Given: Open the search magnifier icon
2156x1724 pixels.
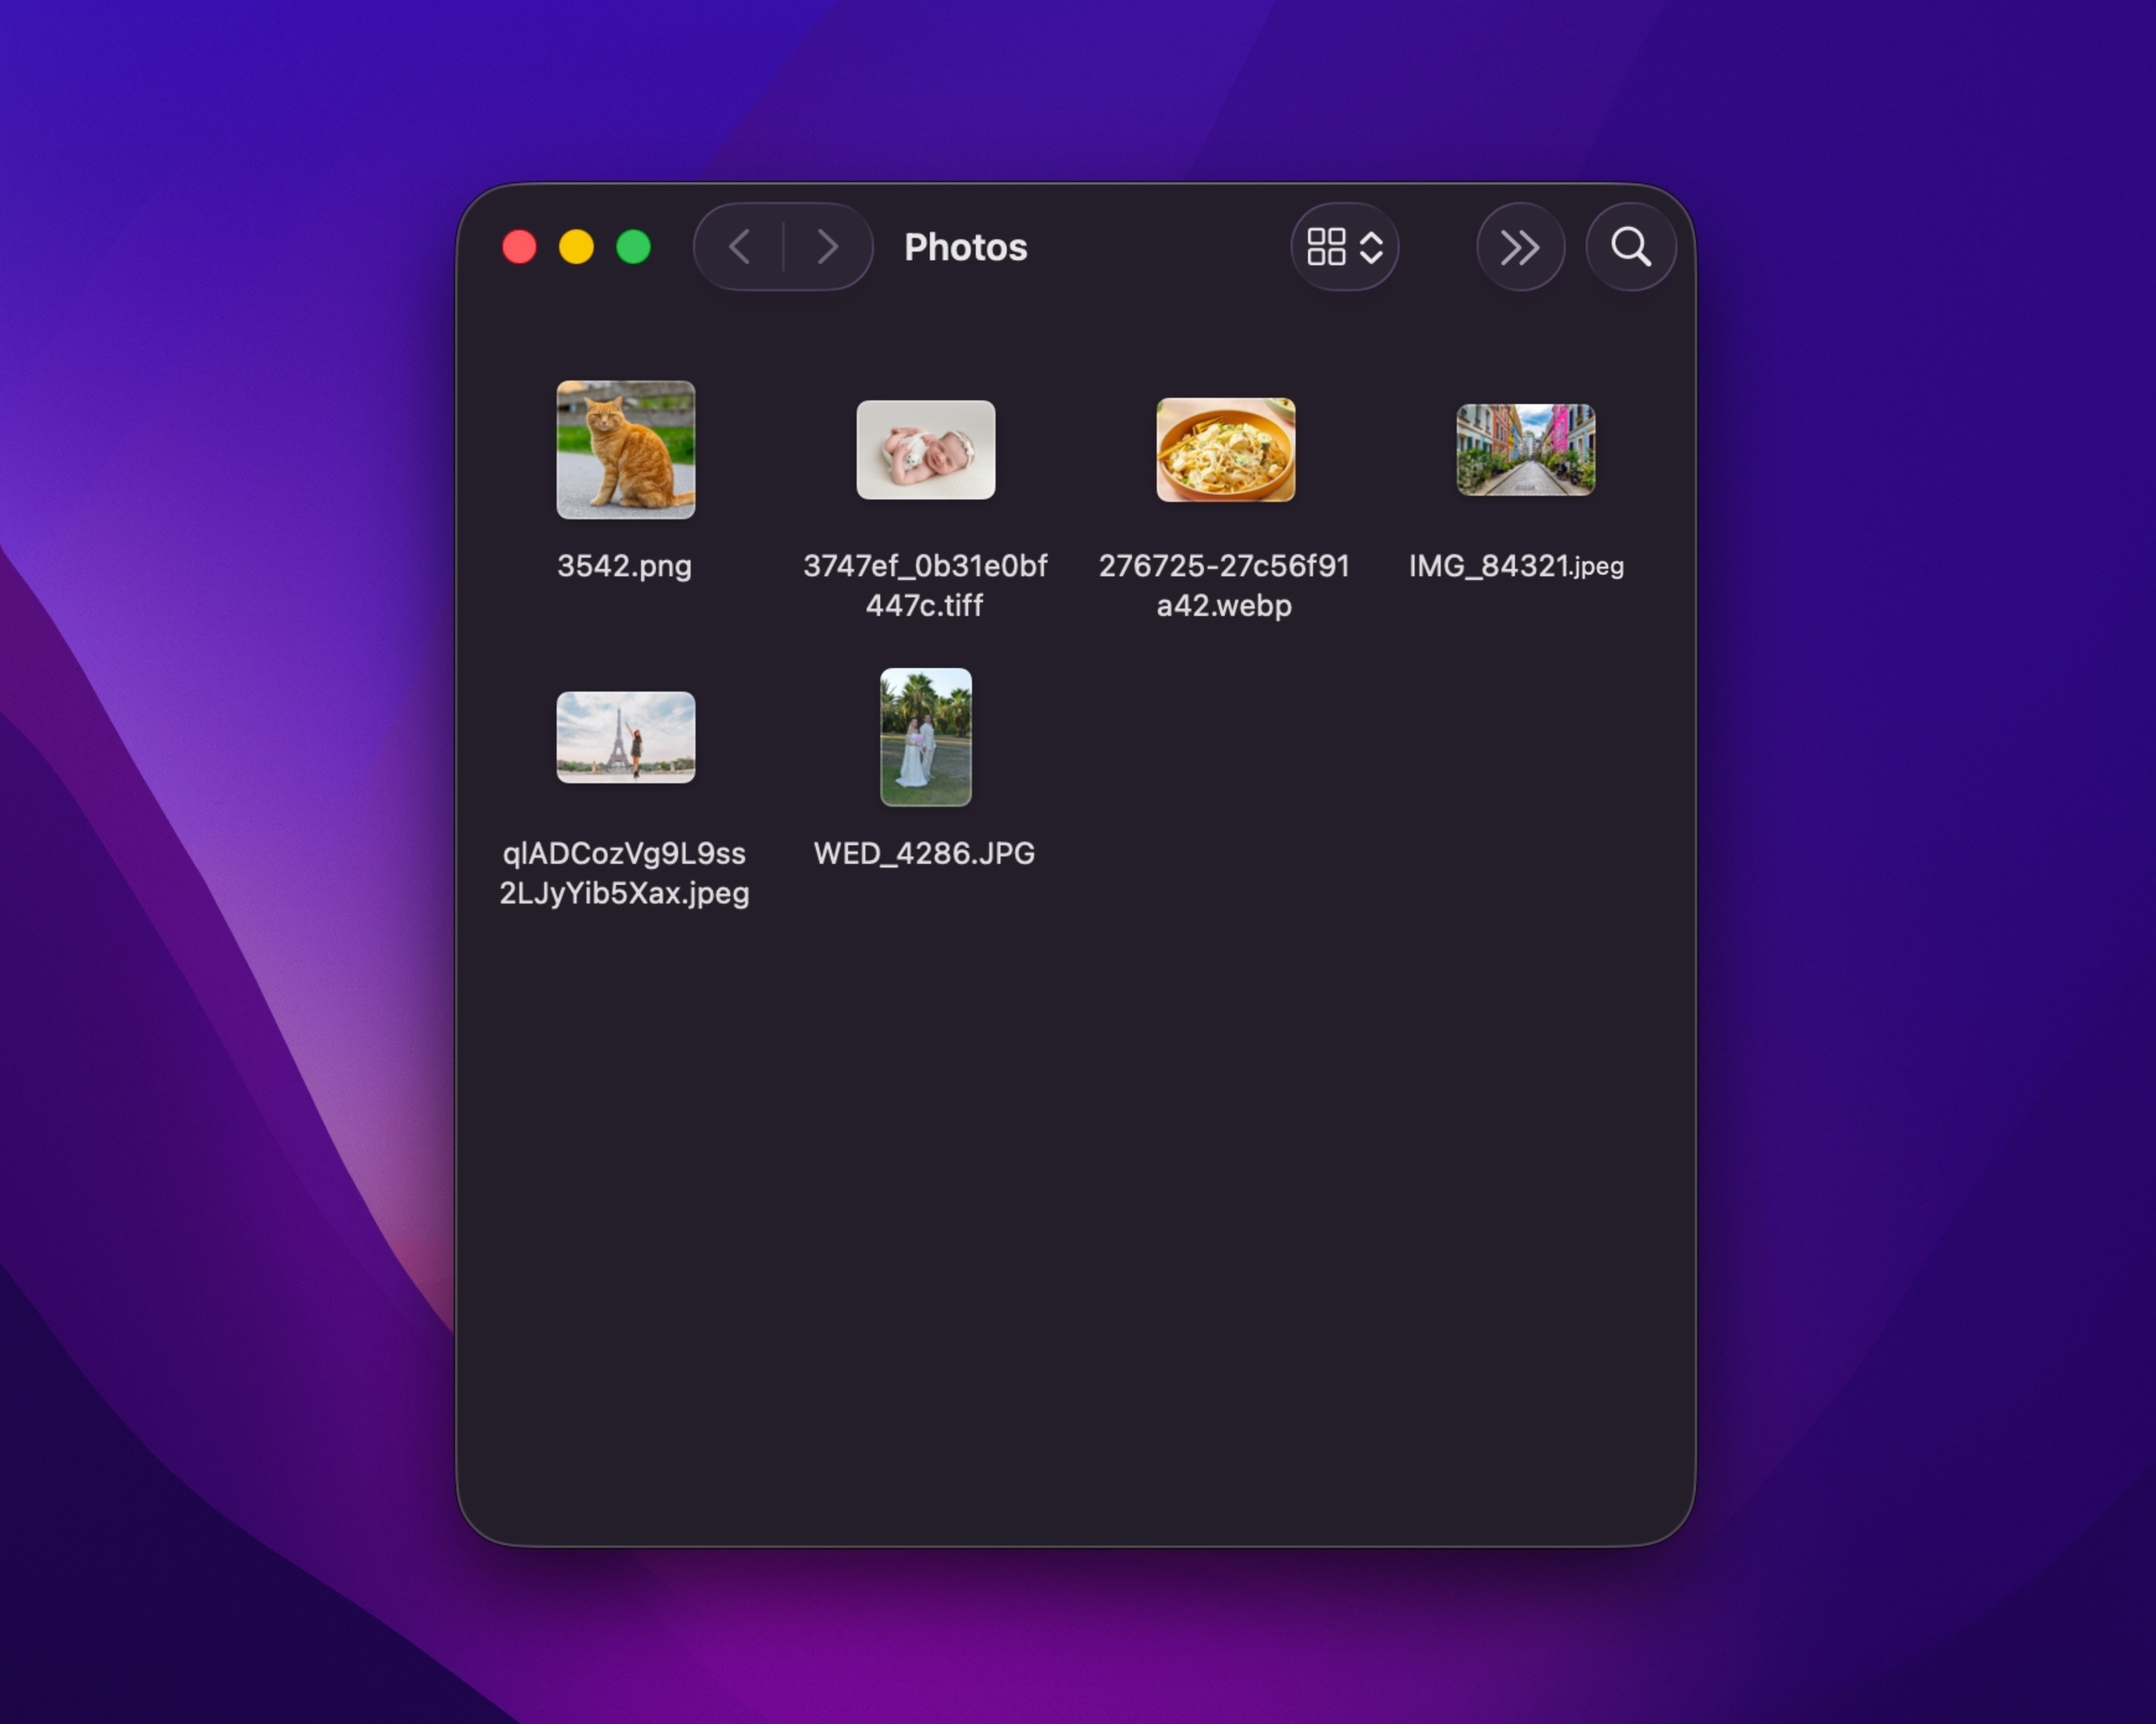Looking at the screenshot, I should (1630, 247).
